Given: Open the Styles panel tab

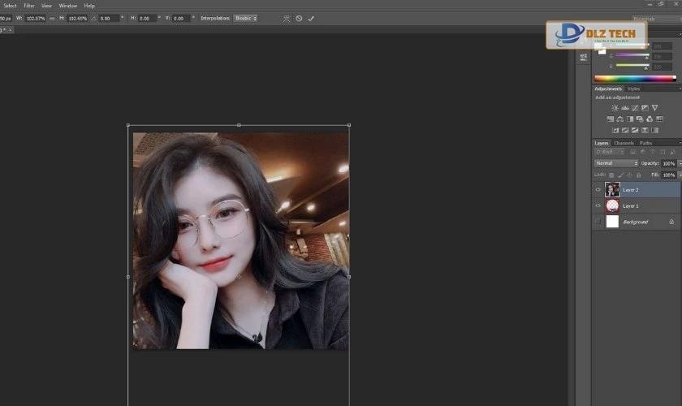Looking at the screenshot, I should point(633,89).
